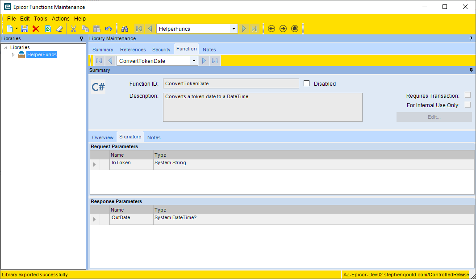Click the Request Parameters Name column header
Viewport: 476px width, 279px height.
pos(131,155)
